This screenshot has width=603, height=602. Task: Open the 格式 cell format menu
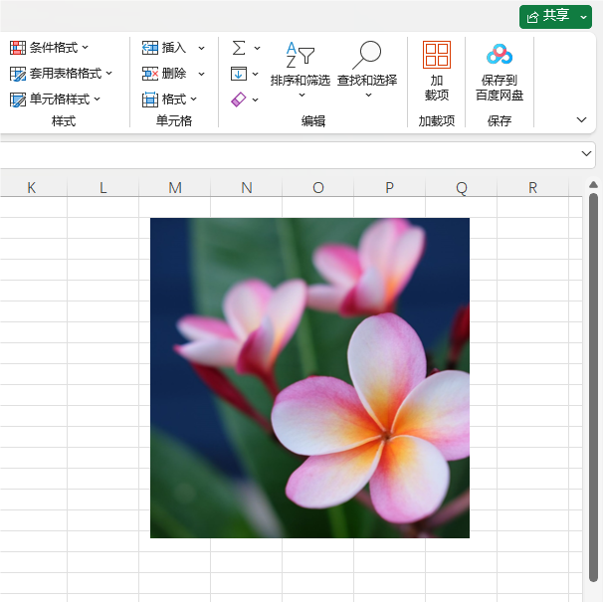point(169,100)
